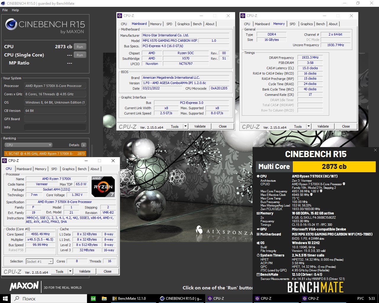Open the Tools dropdown arrow in Memory CPU-Z
The width and height of the screenshot is (379, 303).
tap(309, 126)
